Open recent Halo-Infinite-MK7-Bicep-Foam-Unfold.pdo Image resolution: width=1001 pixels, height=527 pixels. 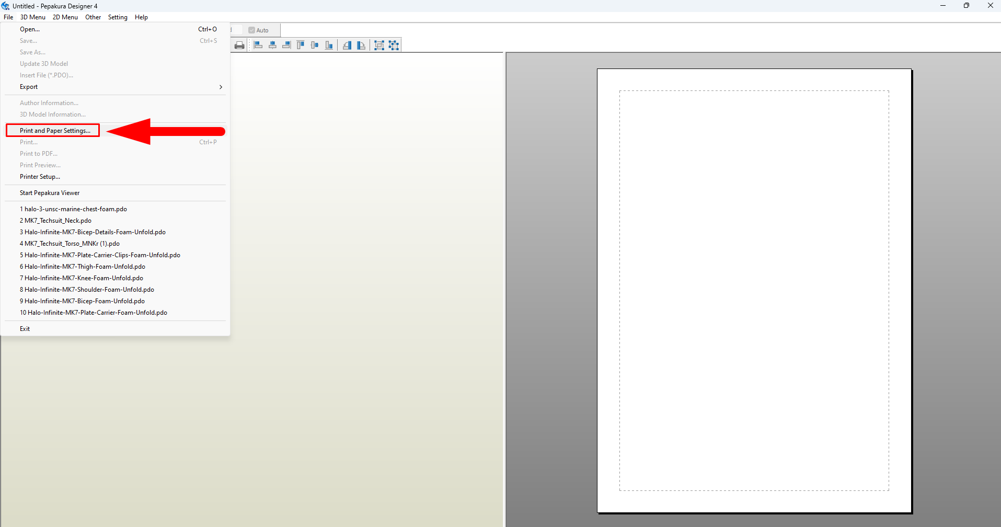tap(116, 301)
